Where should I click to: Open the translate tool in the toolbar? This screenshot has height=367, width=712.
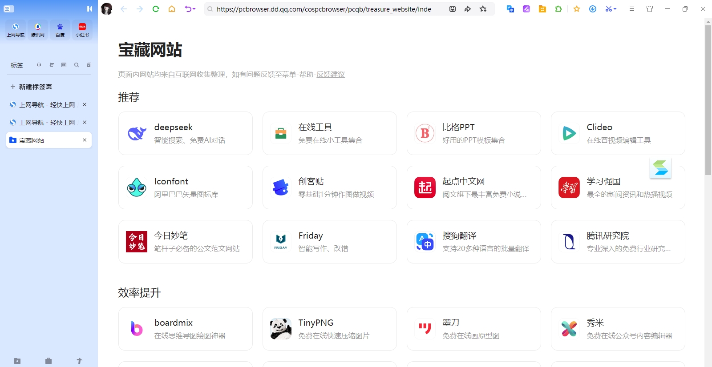click(x=510, y=9)
